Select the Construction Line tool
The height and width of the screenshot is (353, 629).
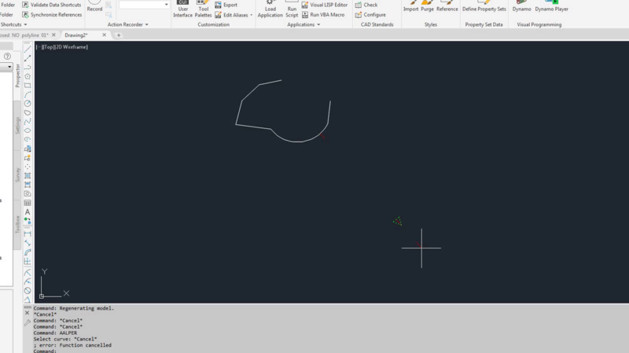coord(28,58)
